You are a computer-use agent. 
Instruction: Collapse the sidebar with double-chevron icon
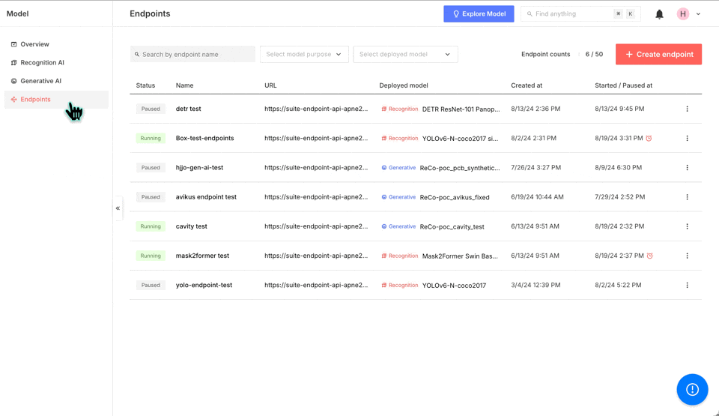click(x=118, y=208)
